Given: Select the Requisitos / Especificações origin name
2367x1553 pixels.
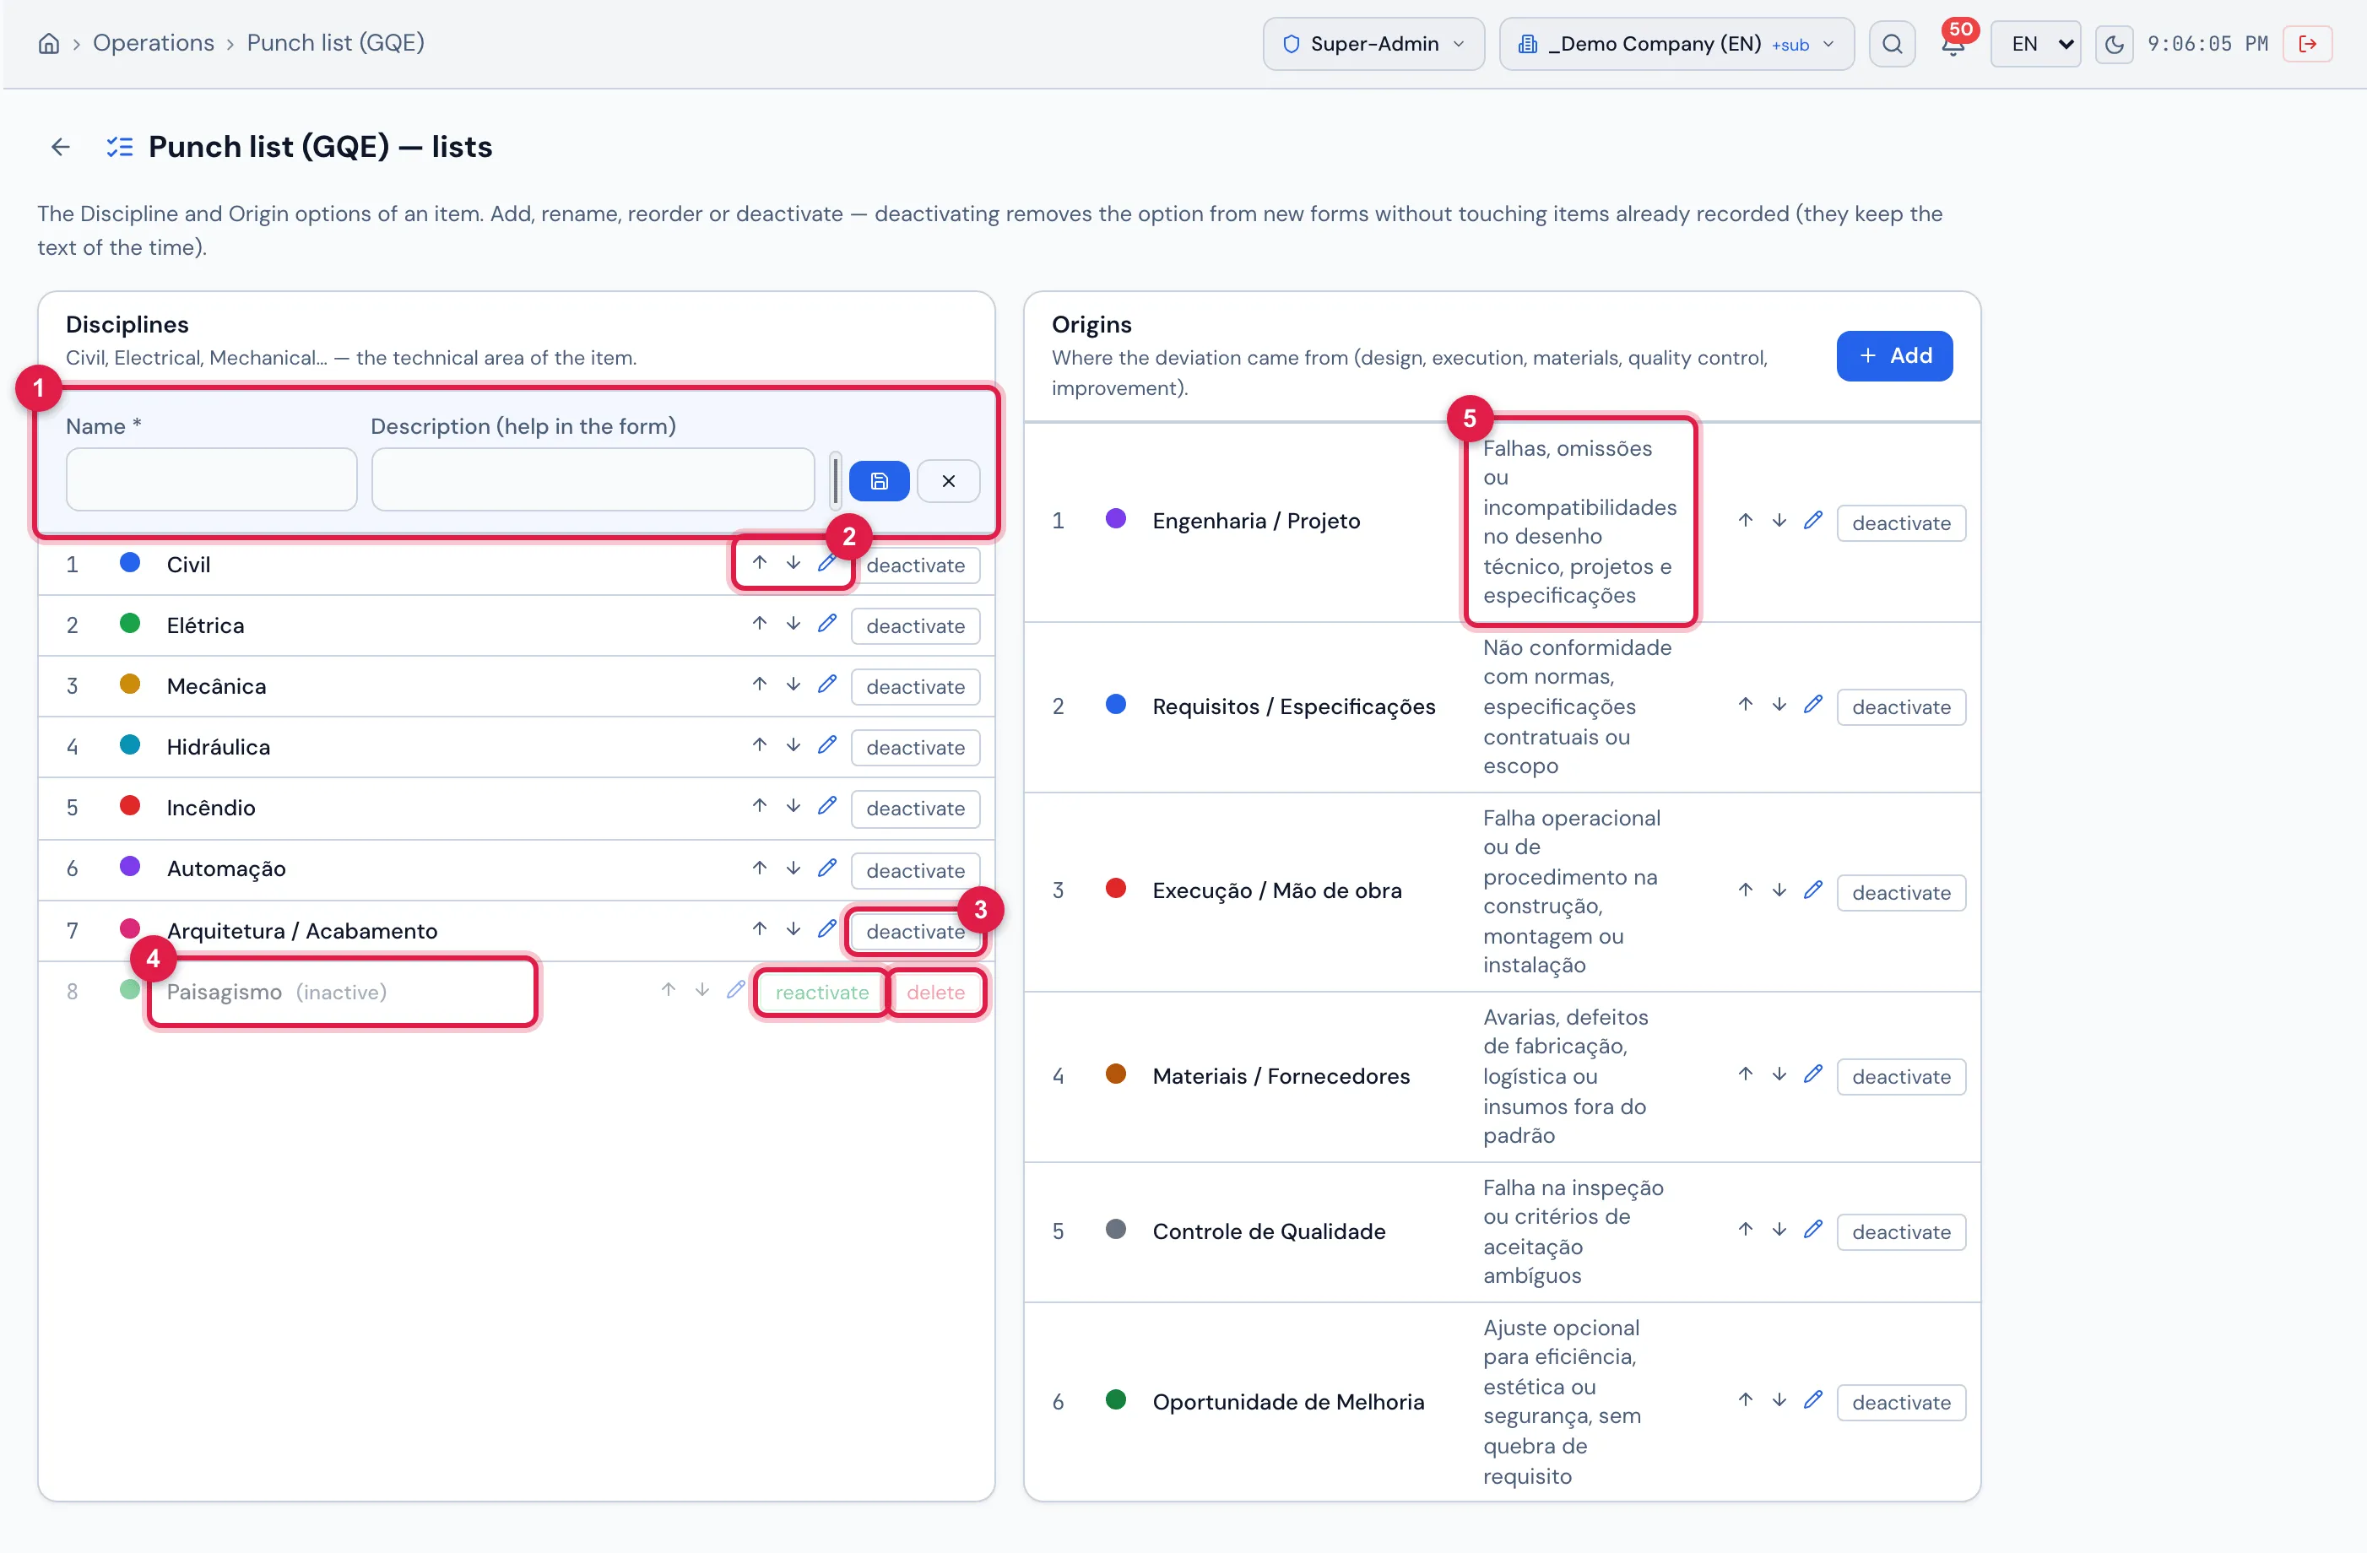Looking at the screenshot, I should click(1294, 707).
